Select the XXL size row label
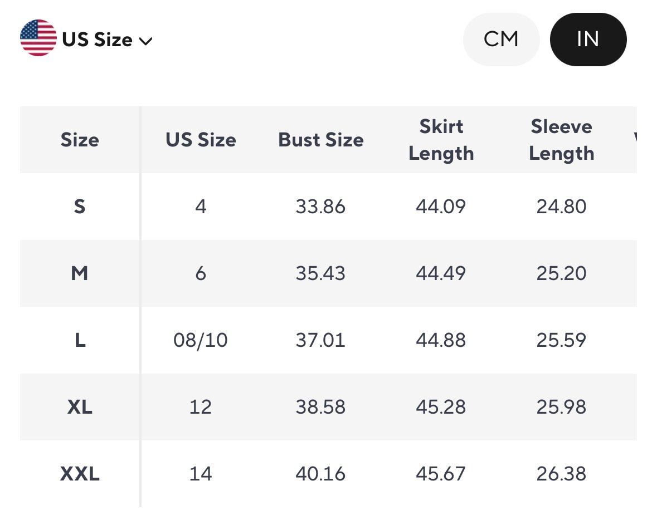Screen dimensions: 657x515 pyautogui.click(x=80, y=474)
